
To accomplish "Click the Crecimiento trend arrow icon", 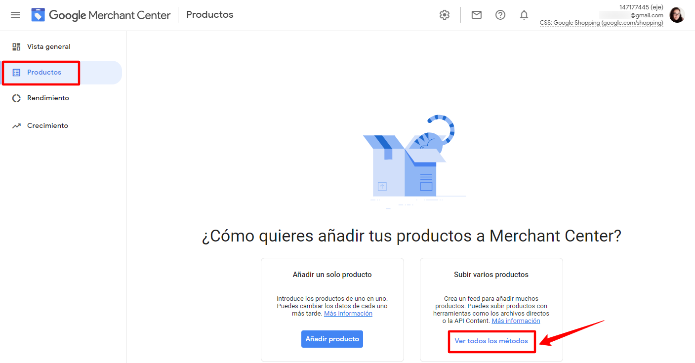I will 16,126.
